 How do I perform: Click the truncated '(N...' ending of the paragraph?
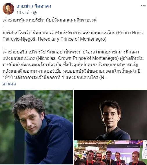point(104,78)
